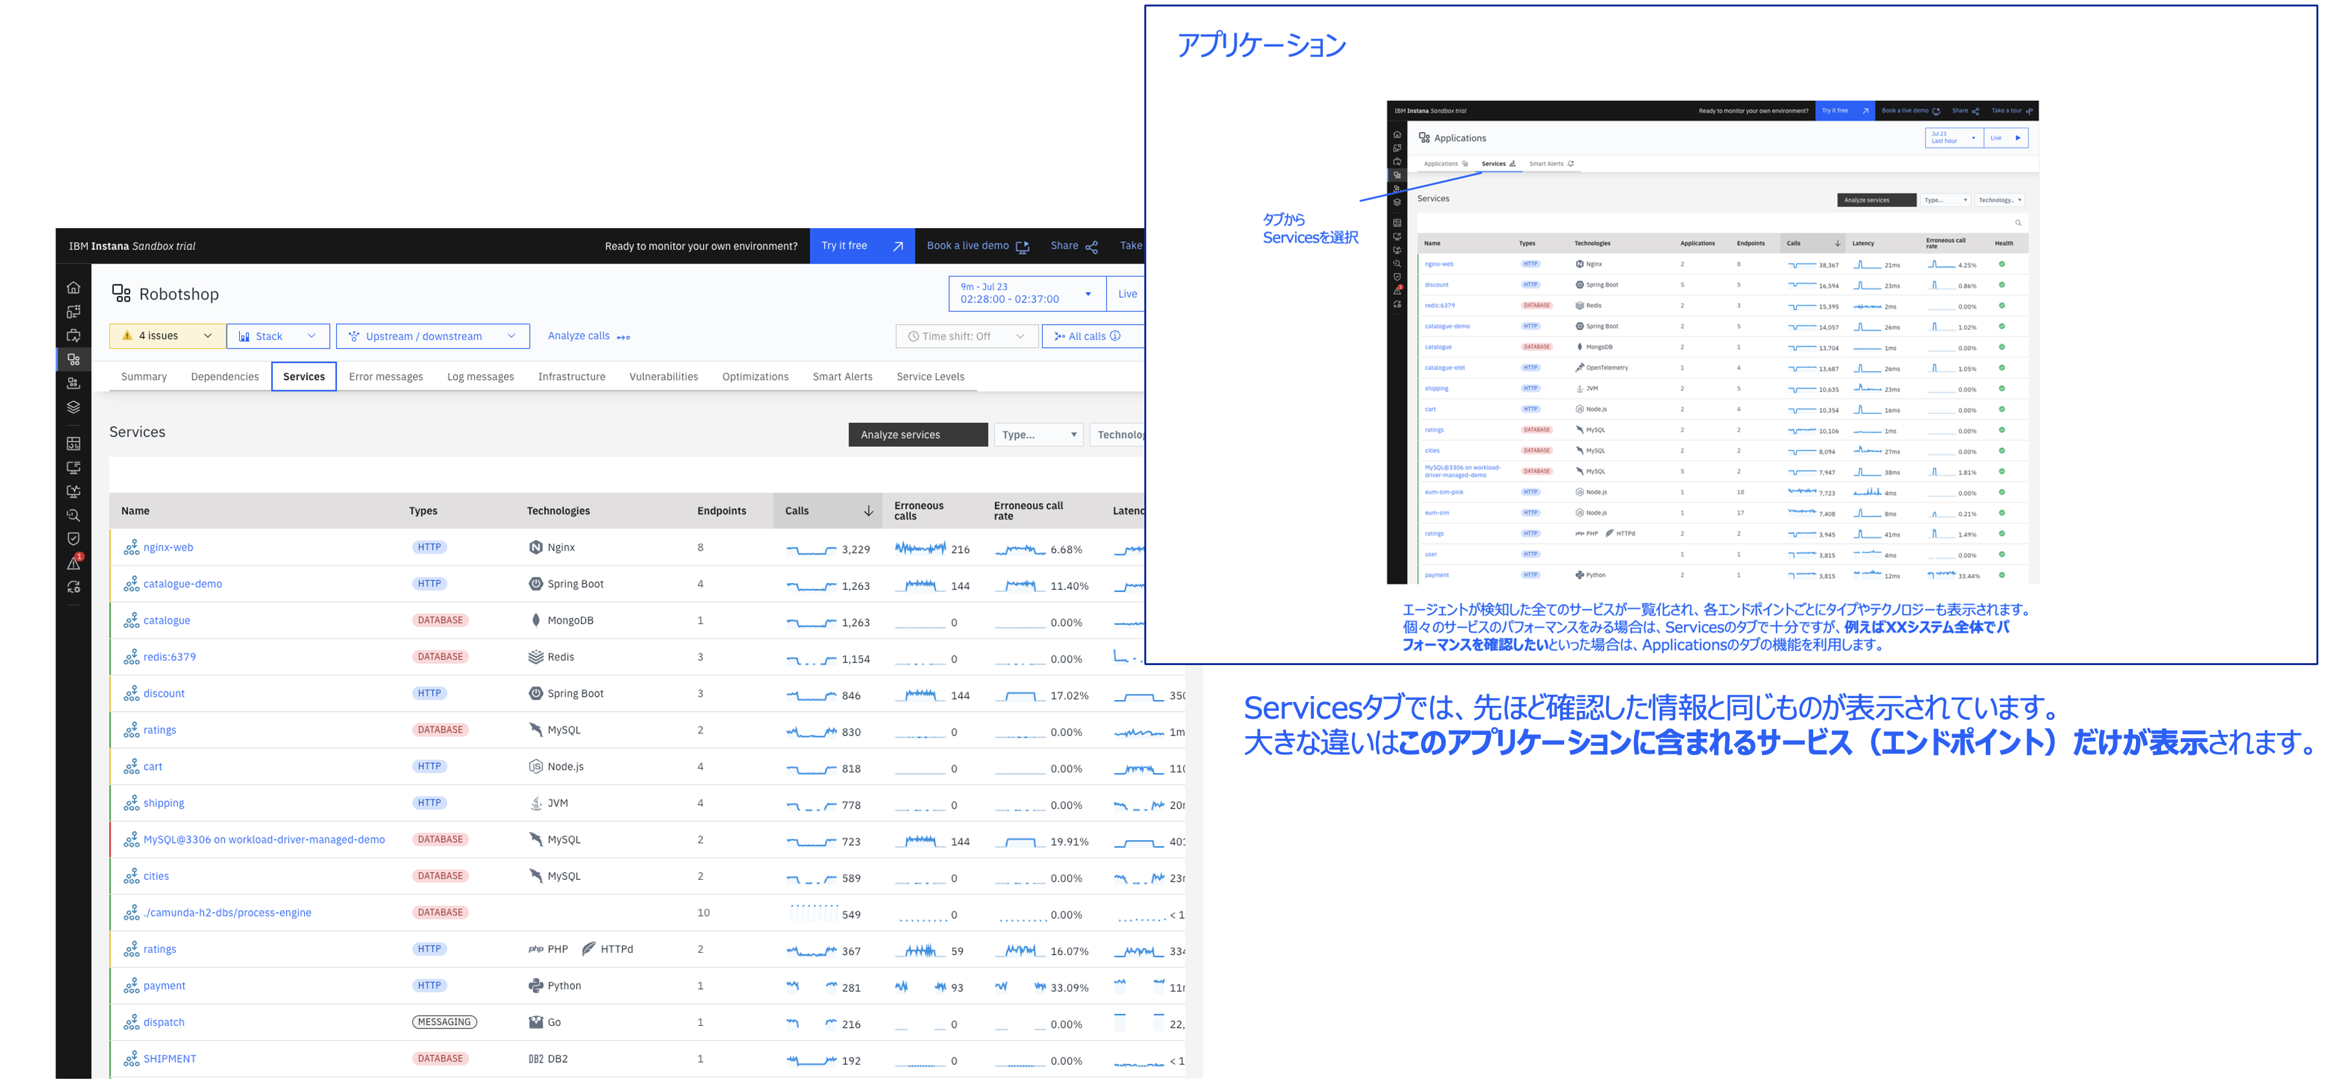Click the Applications icon in sidebar
The width and height of the screenshot is (2330, 1082).
pos(73,360)
